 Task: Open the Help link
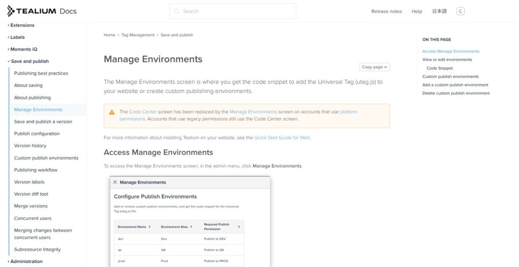click(417, 11)
